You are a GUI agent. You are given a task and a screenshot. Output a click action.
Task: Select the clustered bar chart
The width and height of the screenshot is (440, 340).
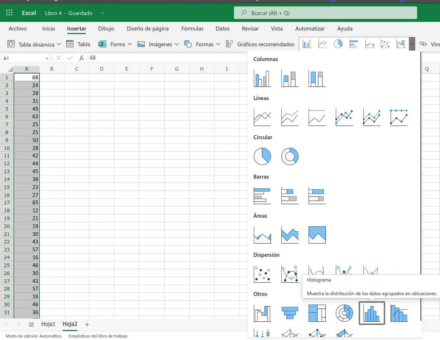pos(262,195)
